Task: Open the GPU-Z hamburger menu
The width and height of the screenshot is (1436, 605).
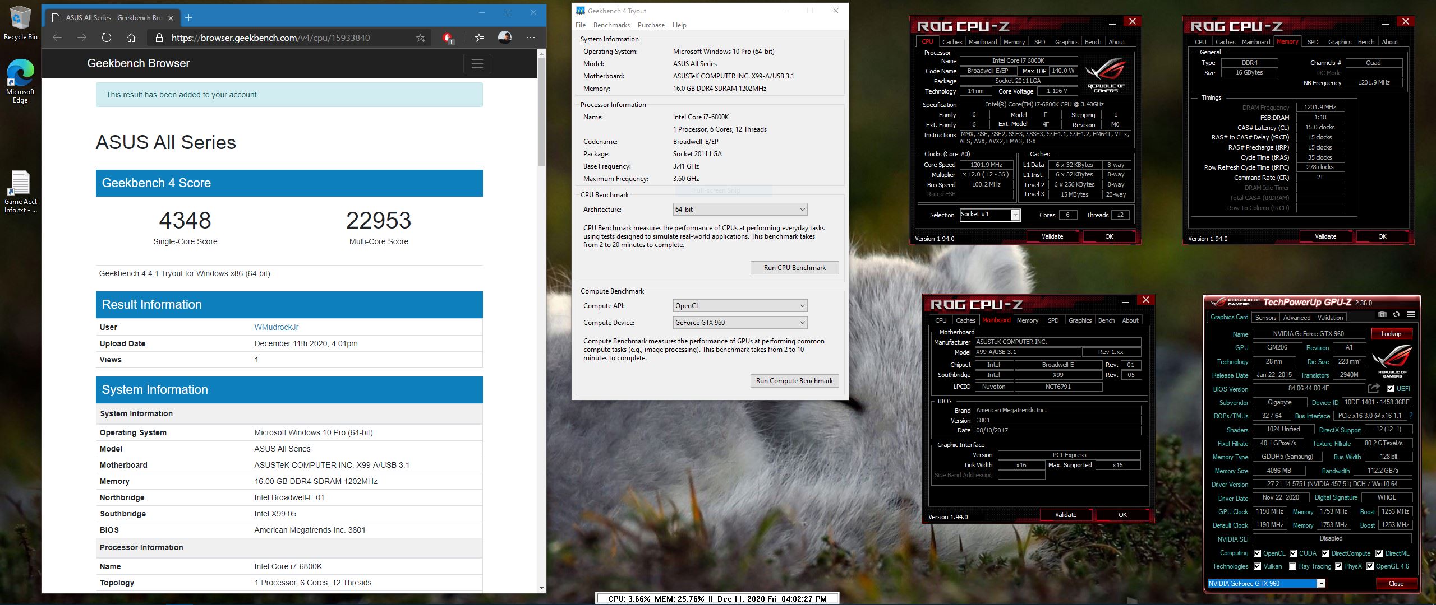Action: 1411,314
